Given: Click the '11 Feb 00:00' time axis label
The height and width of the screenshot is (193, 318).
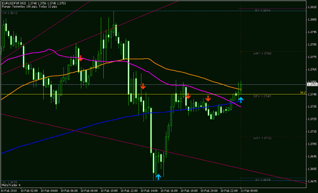Looking at the screenshot, I should [249, 191].
